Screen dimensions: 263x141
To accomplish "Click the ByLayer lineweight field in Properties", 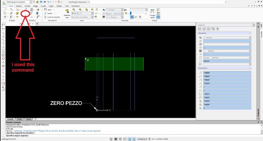I will pyautogui.click(x=227, y=51).
